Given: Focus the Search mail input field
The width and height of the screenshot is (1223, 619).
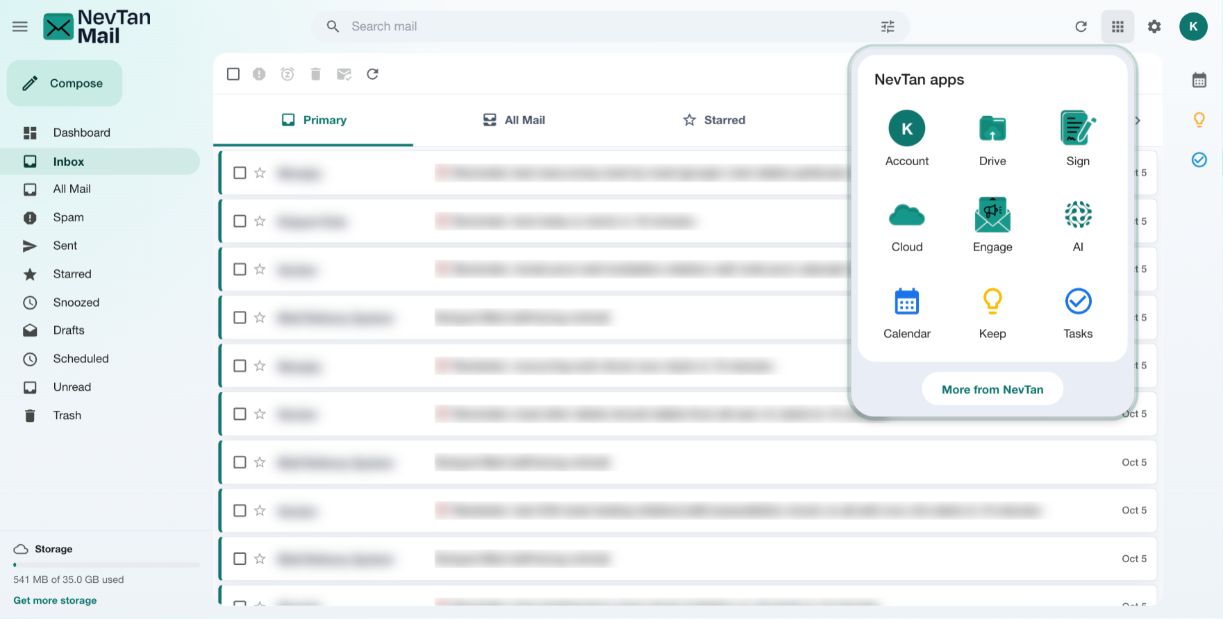Looking at the screenshot, I should coord(611,26).
